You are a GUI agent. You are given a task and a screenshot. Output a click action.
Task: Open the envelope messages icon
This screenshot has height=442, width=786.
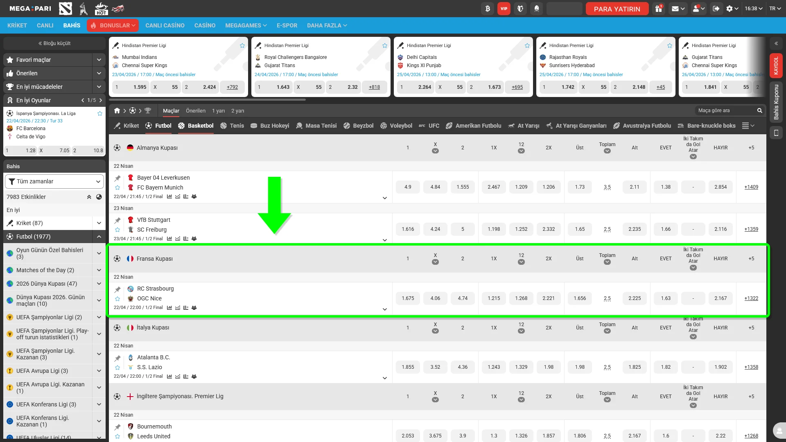pos(678,9)
